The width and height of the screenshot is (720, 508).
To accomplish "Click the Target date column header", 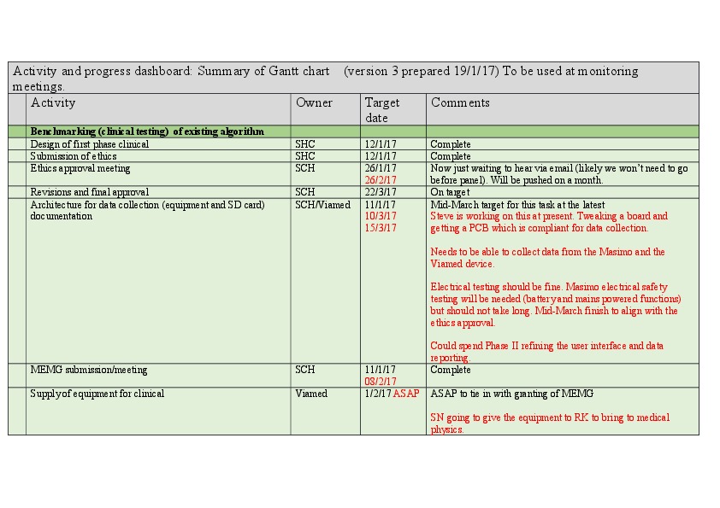I will click(x=382, y=110).
